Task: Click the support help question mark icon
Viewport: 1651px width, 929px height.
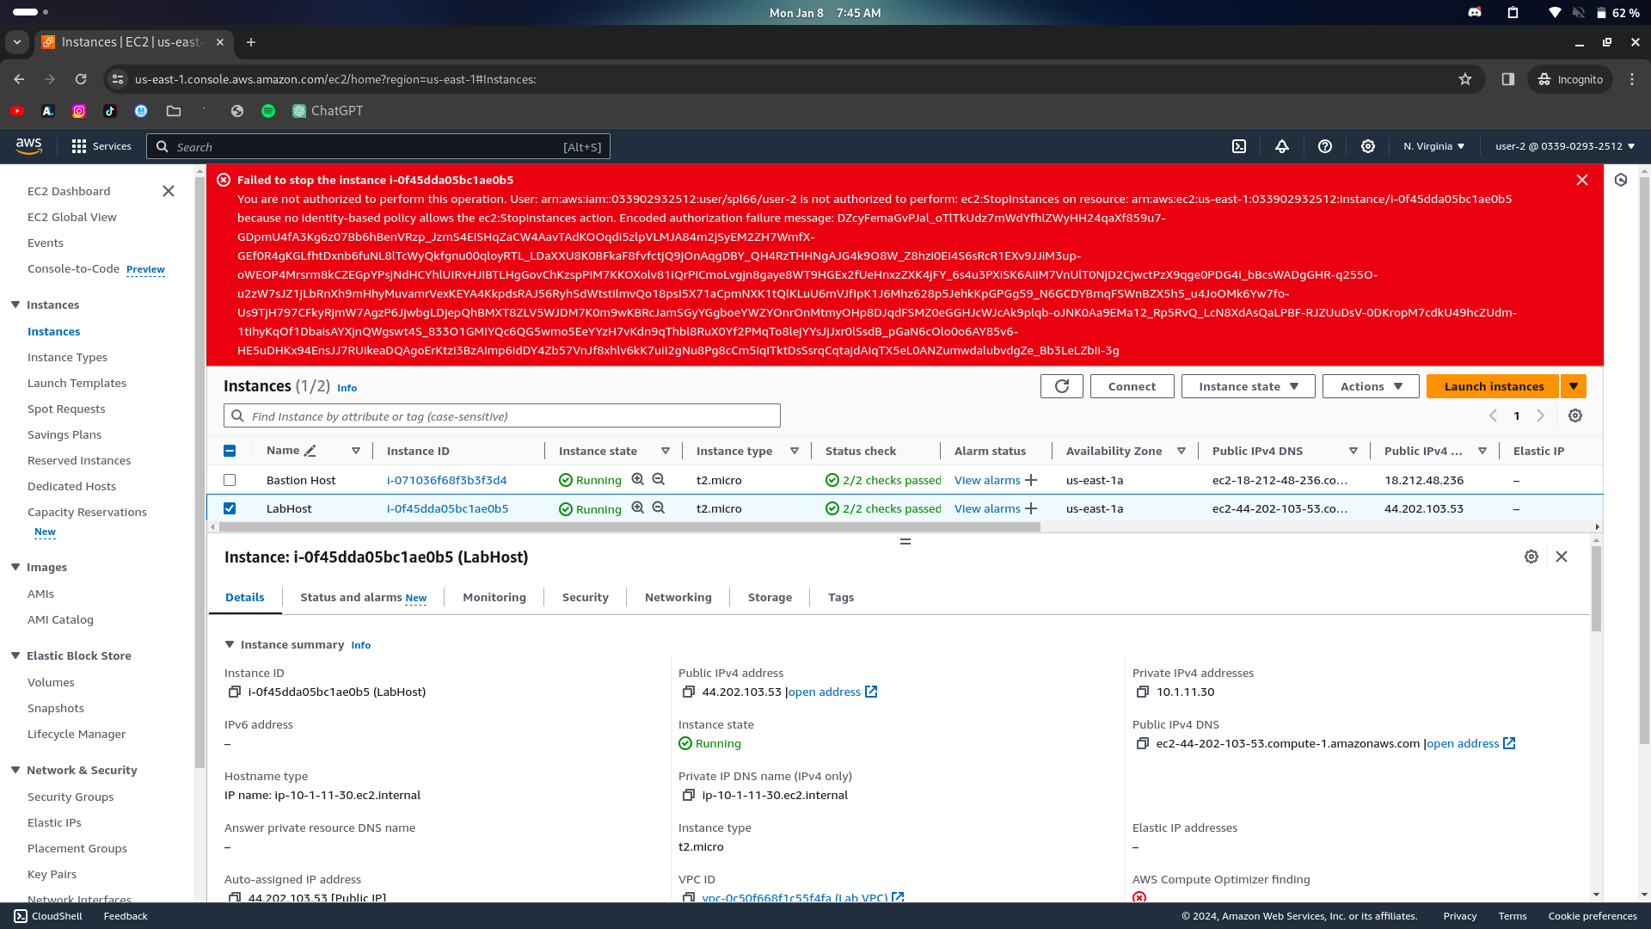Action: coord(1325,146)
